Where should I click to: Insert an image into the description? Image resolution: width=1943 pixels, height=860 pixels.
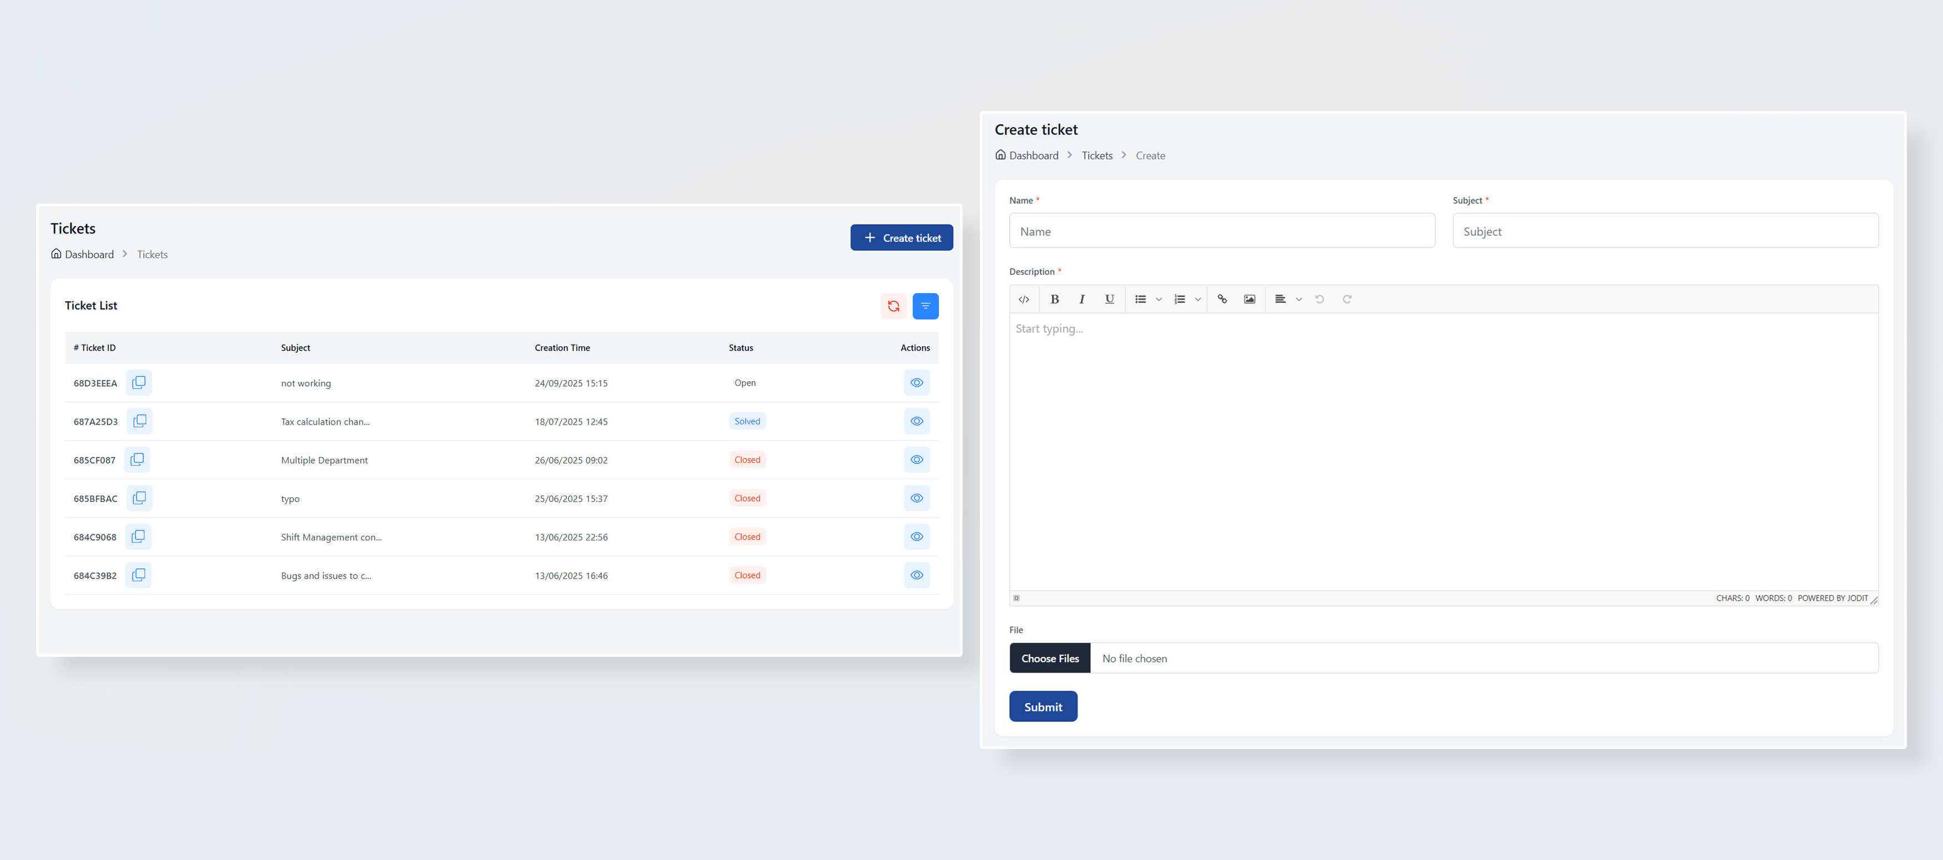pyautogui.click(x=1249, y=299)
